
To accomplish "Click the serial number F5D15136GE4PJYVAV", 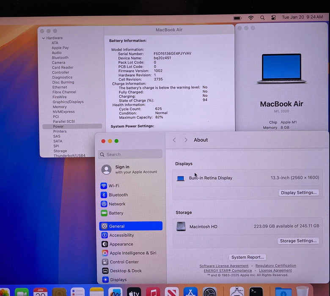I will tap(172, 53).
